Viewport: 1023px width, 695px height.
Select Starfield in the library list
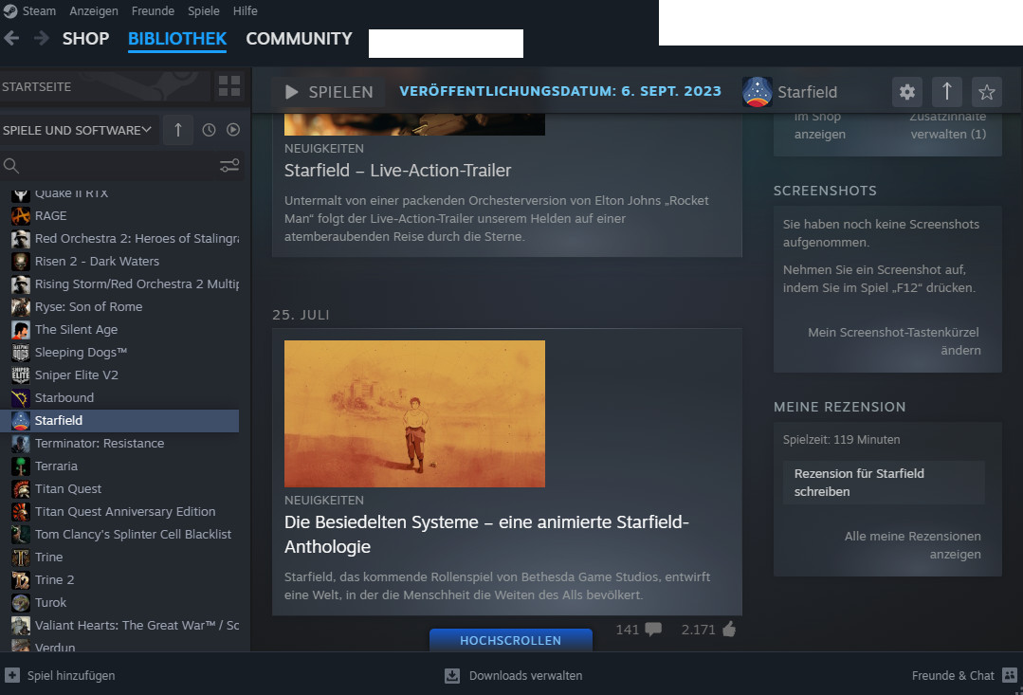pos(119,420)
